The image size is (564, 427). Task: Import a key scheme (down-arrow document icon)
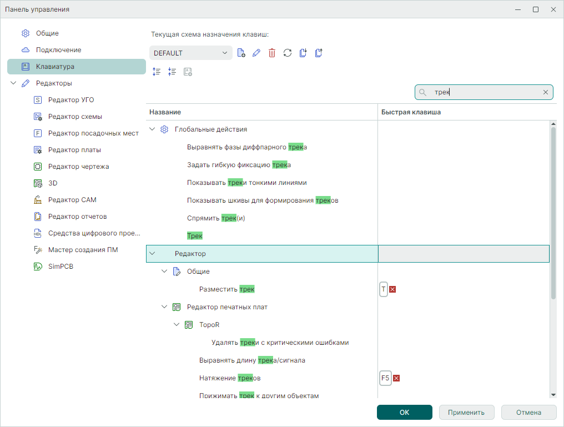[303, 53]
